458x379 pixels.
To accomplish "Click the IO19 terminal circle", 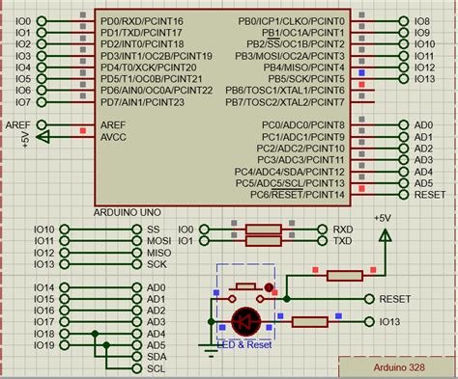I will (x=65, y=345).
